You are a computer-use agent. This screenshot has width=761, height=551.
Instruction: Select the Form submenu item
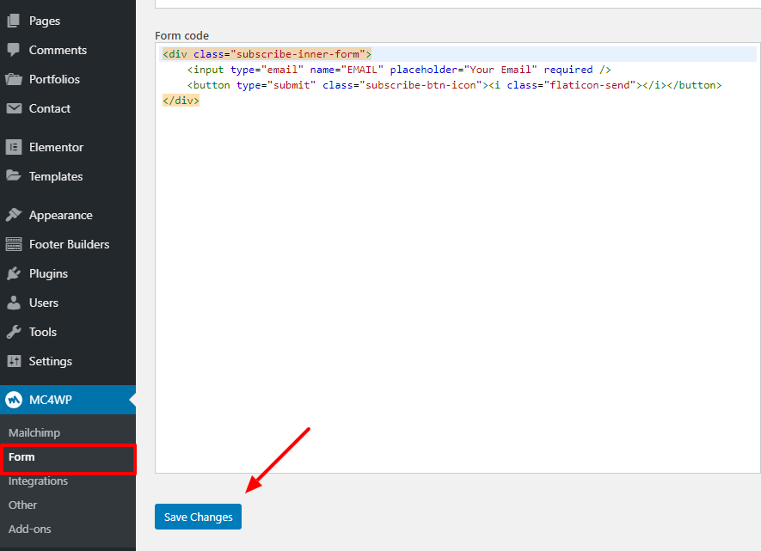22,457
